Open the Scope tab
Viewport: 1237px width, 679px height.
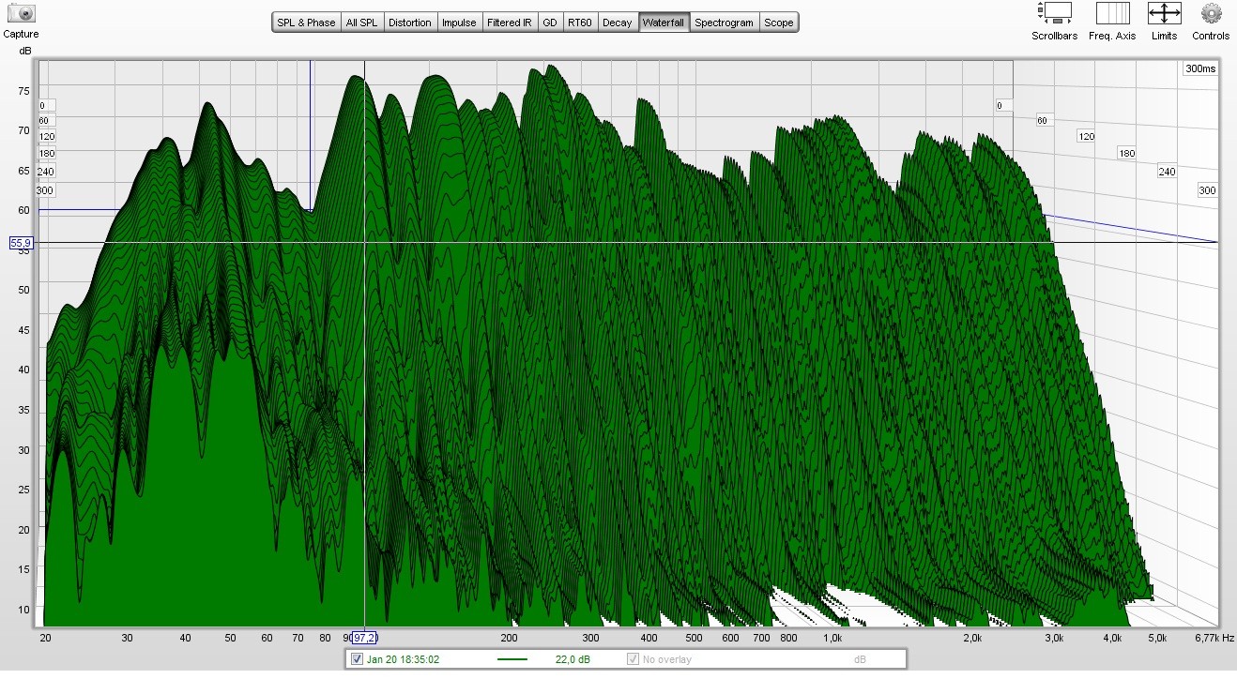[778, 23]
